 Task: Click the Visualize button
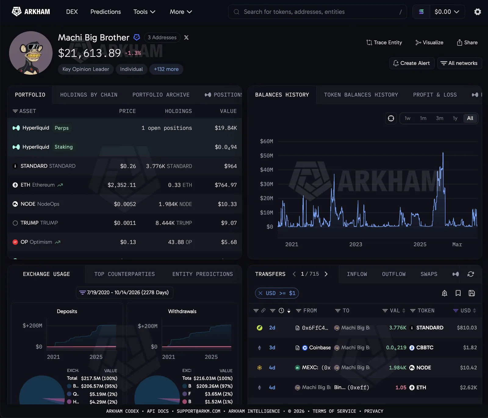[x=429, y=42]
